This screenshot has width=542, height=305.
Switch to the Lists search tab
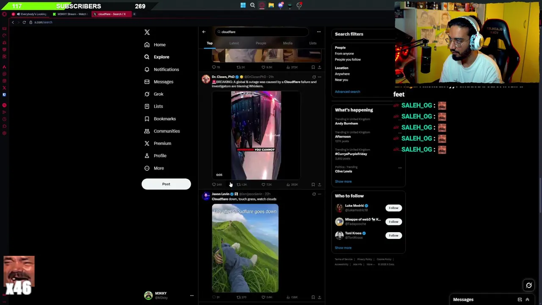coord(313,43)
